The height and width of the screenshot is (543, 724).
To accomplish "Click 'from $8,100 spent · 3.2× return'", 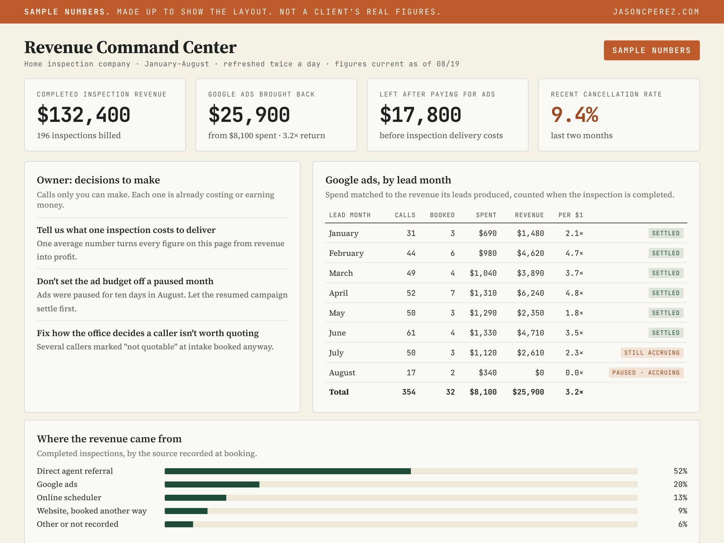I will tap(267, 135).
